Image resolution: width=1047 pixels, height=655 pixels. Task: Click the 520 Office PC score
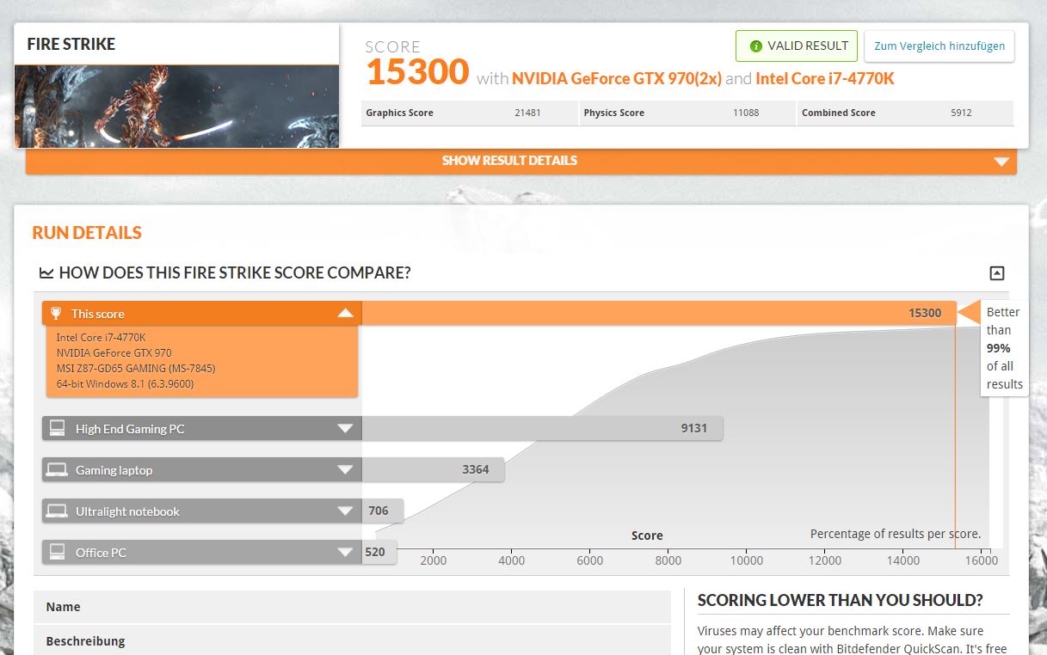375,552
